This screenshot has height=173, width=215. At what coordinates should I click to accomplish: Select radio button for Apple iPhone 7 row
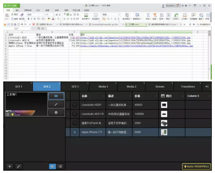point(75,132)
